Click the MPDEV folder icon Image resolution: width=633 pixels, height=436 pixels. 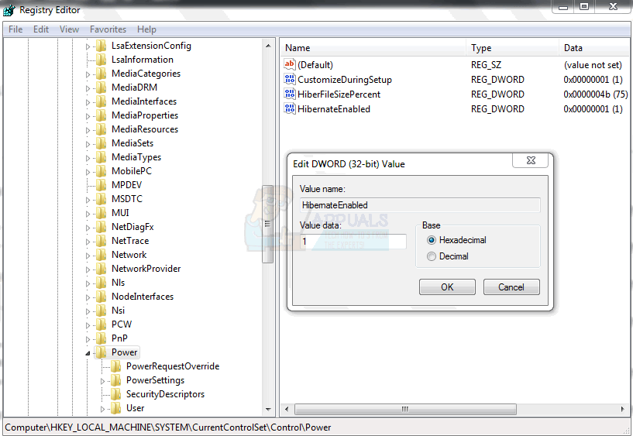pyautogui.click(x=101, y=185)
